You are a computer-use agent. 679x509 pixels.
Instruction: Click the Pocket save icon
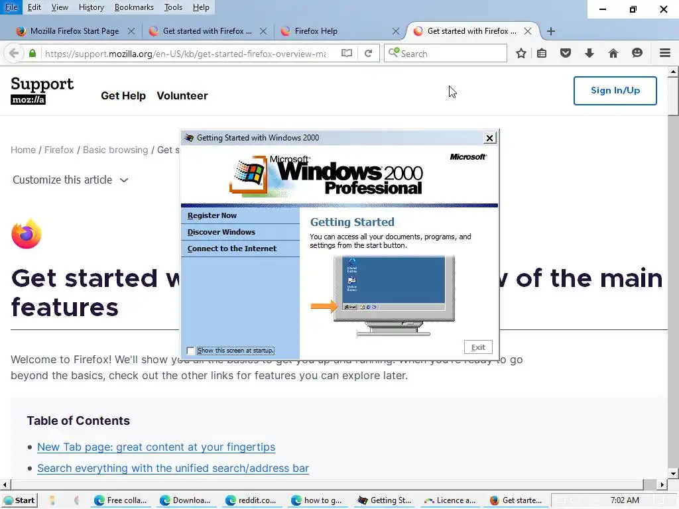coord(566,53)
